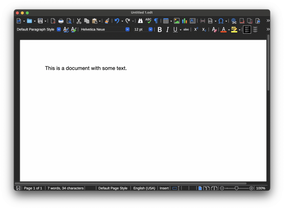The width and height of the screenshot is (284, 209).
Task: Insert a text box
Action: pos(193,21)
